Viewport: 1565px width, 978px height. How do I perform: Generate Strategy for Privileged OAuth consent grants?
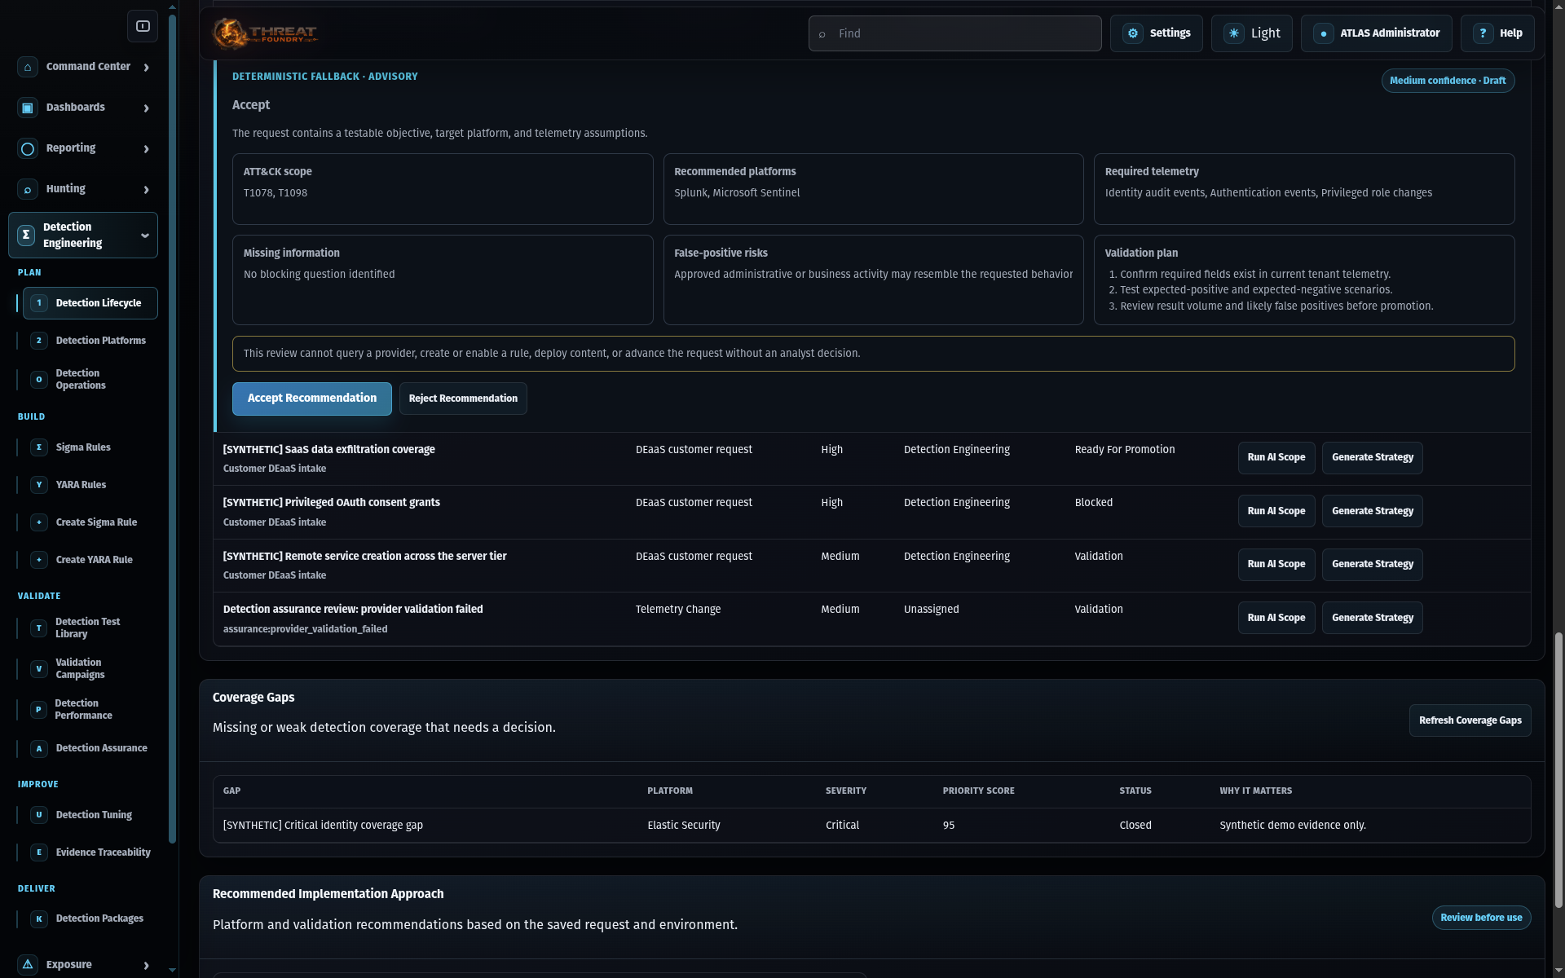[1373, 511]
